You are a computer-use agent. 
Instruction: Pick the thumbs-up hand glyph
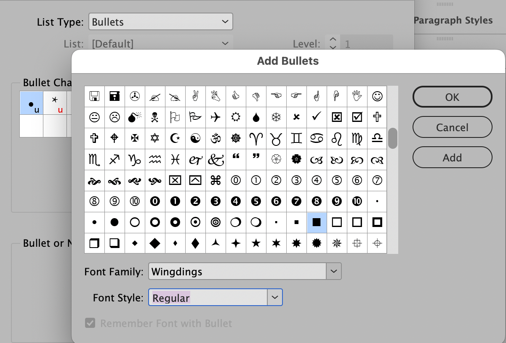(236, 96)
